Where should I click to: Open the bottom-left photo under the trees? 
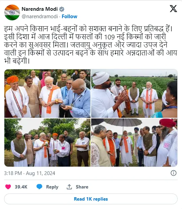click(47, 142)
